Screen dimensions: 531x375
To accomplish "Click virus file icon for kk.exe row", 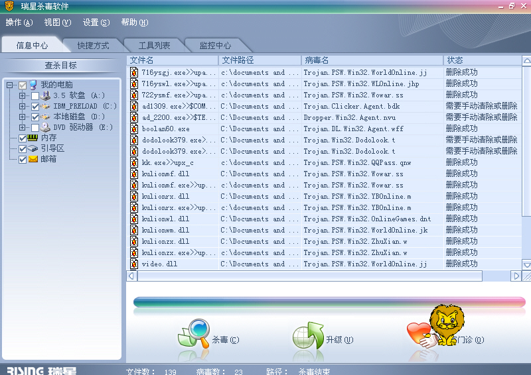I will tap(134, 162).
